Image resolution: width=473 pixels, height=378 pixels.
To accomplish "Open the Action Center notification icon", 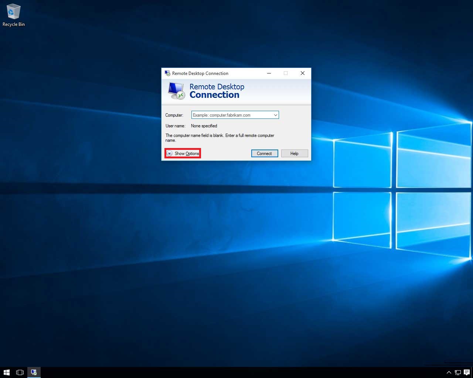I will click(466, 372).
